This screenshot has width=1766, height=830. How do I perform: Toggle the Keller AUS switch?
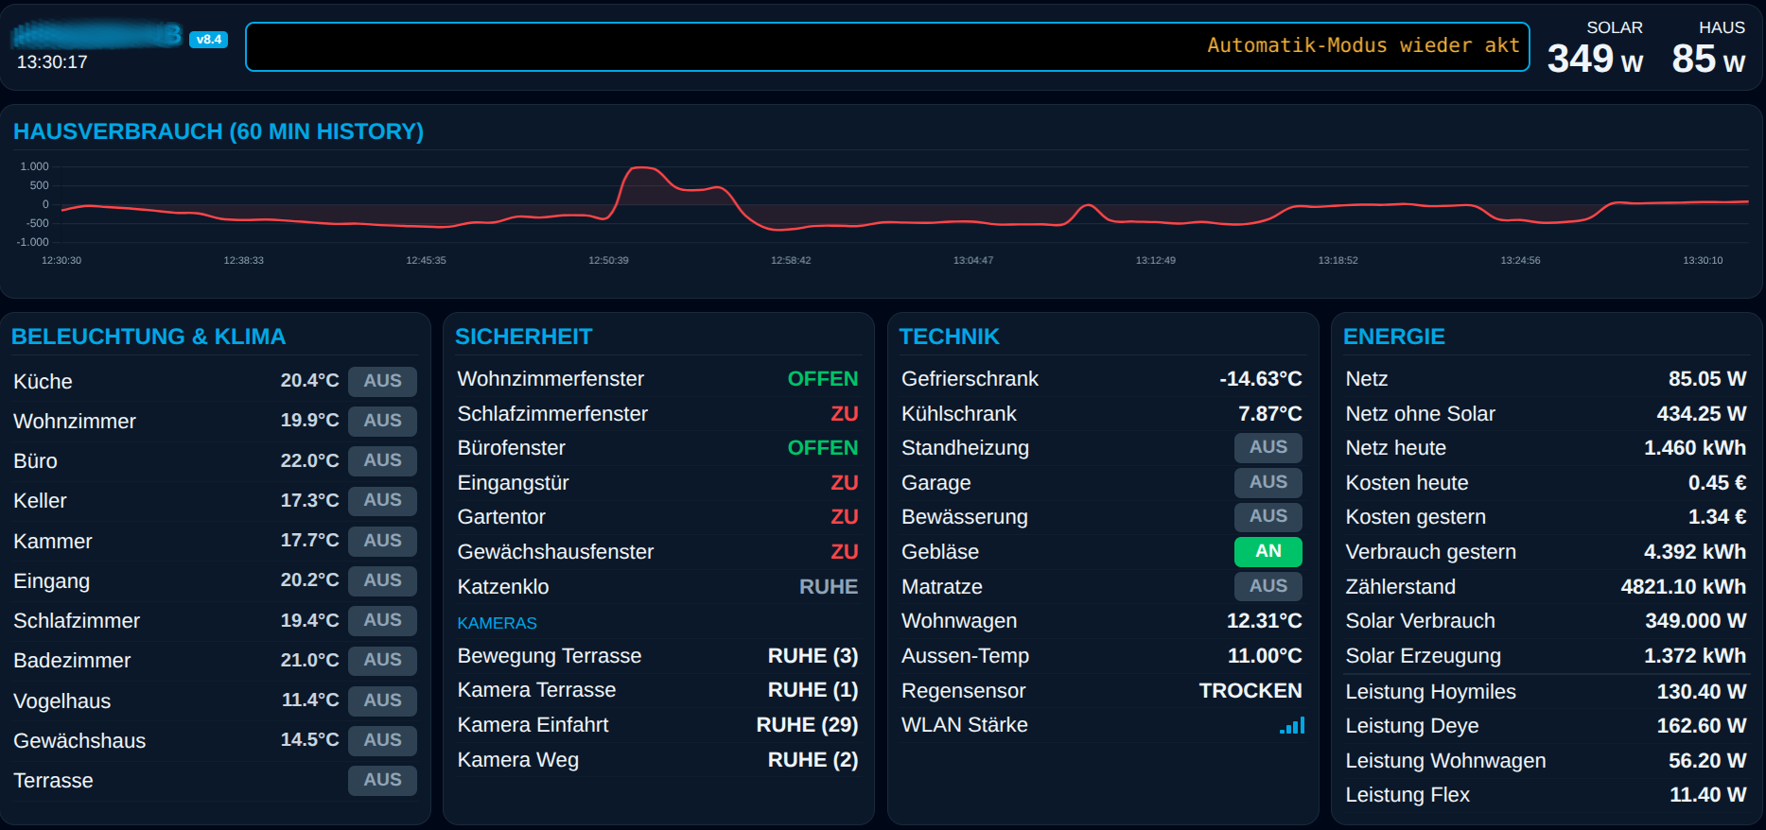(x=382, y=500)
